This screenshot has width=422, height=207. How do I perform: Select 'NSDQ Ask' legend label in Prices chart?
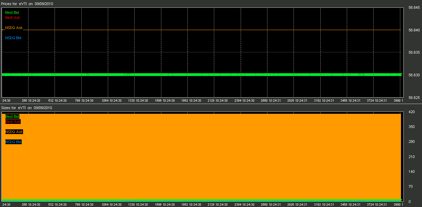coord(14,28)
